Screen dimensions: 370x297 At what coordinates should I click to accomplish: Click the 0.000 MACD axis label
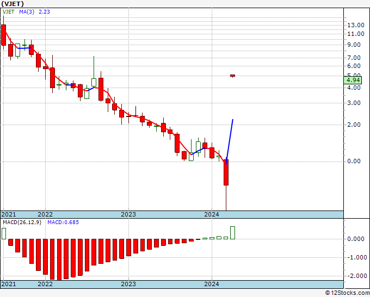[356, 239]
